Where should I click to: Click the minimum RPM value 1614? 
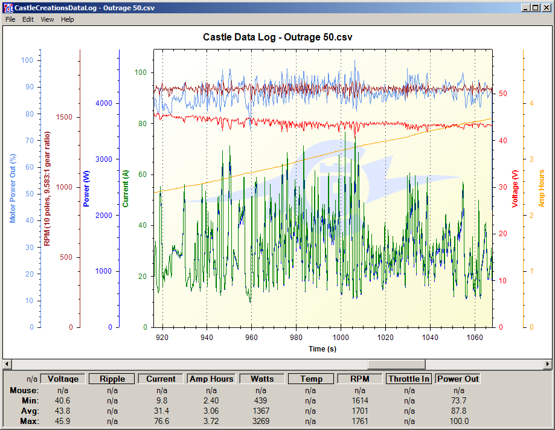(x=360, y=400)
